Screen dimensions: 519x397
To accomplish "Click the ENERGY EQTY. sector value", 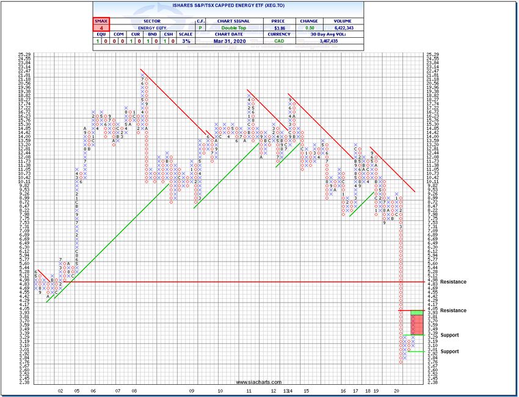I will tap(153, 28).
